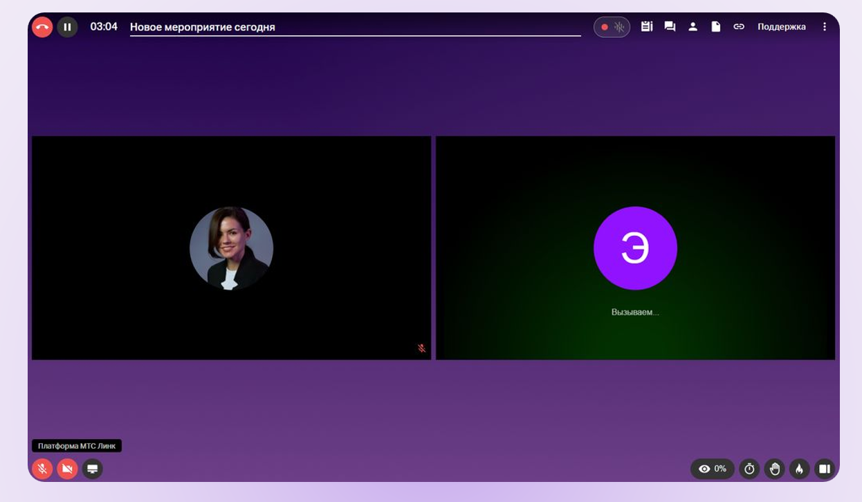The height and width of the screenshot is (502, 862).
Task: Open the attention eye 0% indicator
Action: pyautogui.click(x=712, y=469)
